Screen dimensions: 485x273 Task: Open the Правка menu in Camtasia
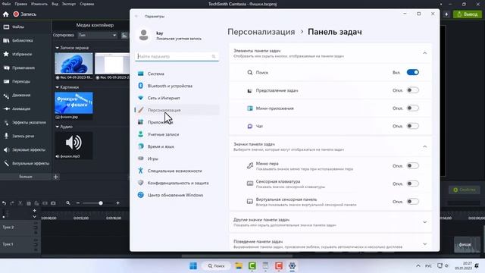coord(20,4)
